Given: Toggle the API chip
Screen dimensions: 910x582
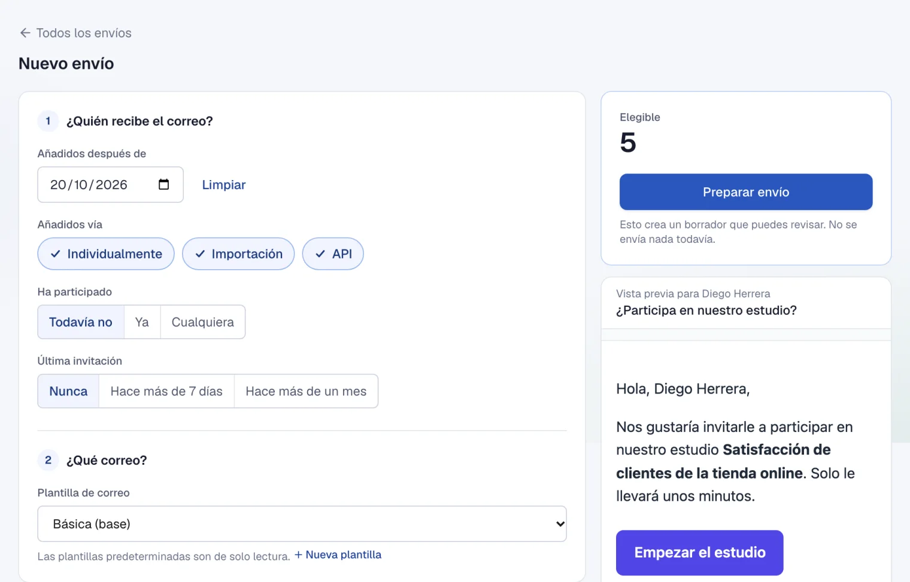Looking at the screenshot, I should 333,254.
